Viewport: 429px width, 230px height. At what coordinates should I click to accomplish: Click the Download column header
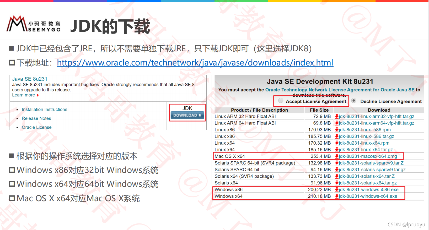(x=379, y=110)
